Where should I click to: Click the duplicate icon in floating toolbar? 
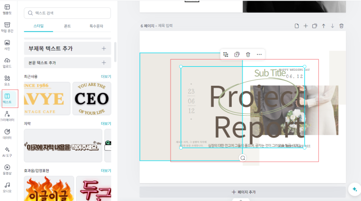point(237,54)
